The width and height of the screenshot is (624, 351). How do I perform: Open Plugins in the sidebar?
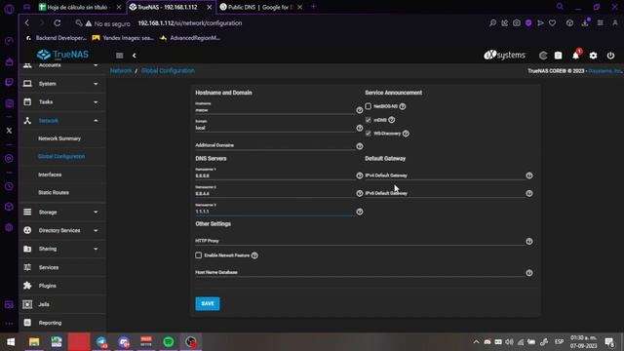[x=62, y=286]
